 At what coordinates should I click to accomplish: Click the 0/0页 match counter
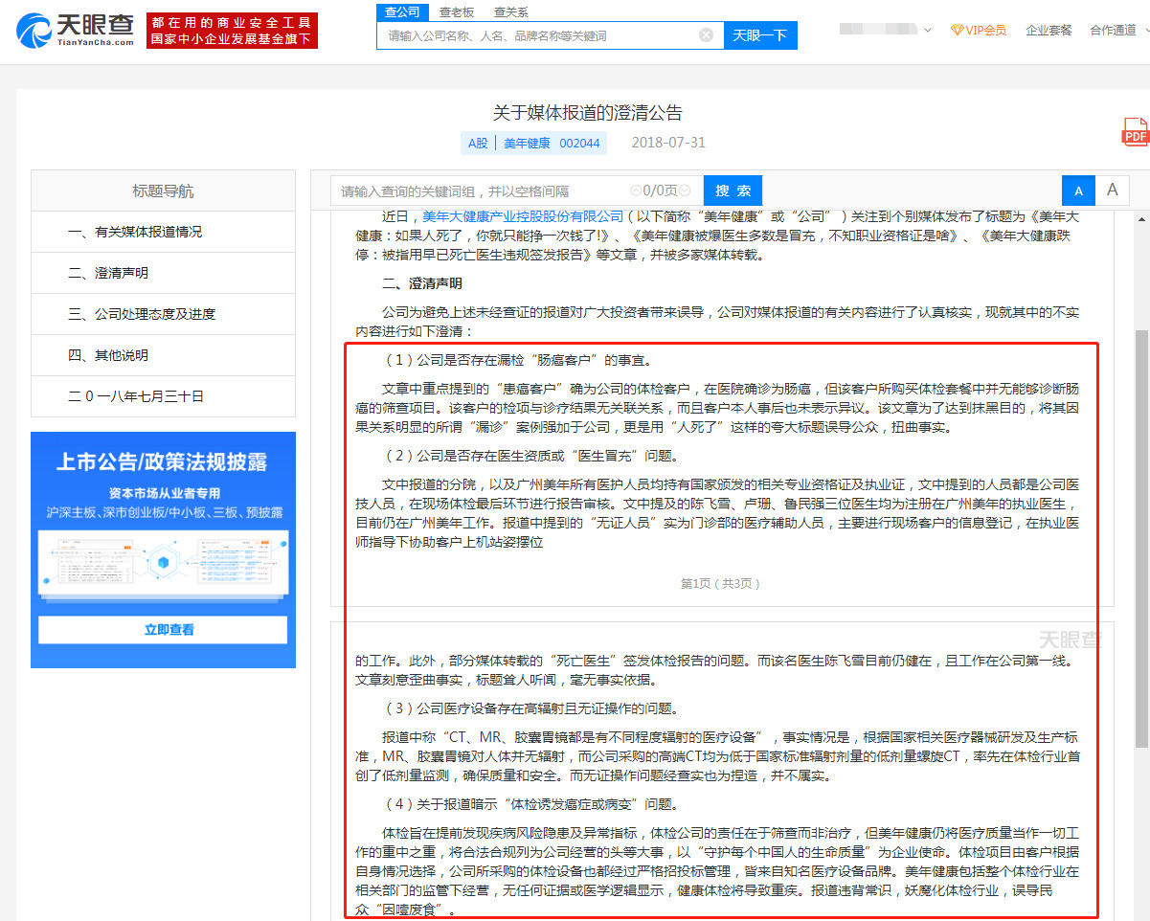[x=661, y=191]
